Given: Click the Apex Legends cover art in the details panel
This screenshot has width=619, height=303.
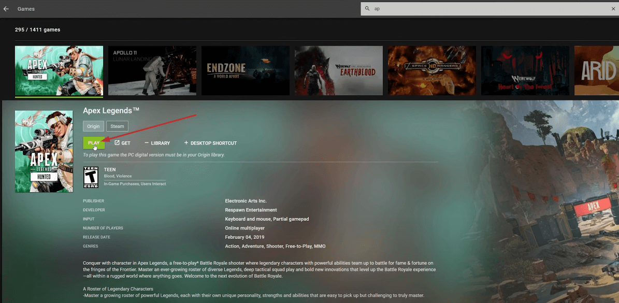Looking at the screenshot, I should (x=44, y=151).
